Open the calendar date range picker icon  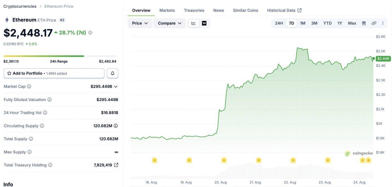click(364, 23)
